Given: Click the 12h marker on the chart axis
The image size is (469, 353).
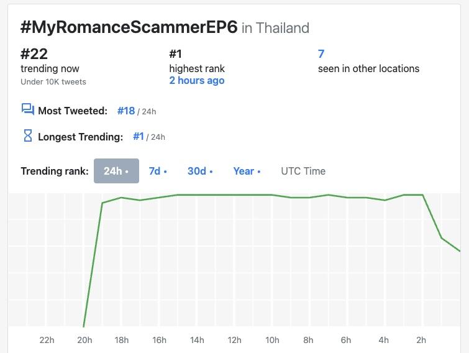Looking at the screenshot, I should [x=234, y=340].
